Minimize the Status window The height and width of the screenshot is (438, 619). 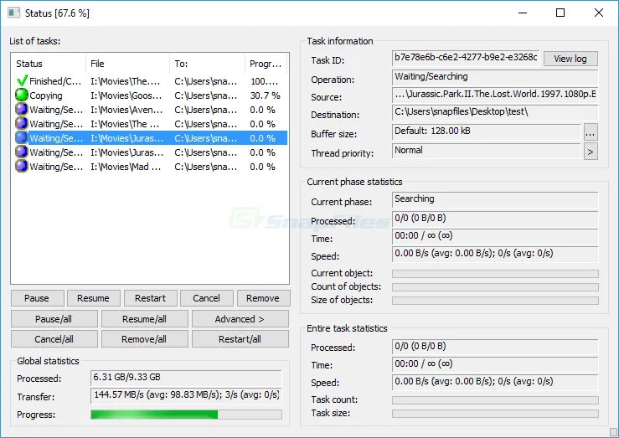coord(523,13)
